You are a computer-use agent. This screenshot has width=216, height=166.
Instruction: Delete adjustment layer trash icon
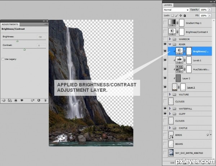coord(45,100)
